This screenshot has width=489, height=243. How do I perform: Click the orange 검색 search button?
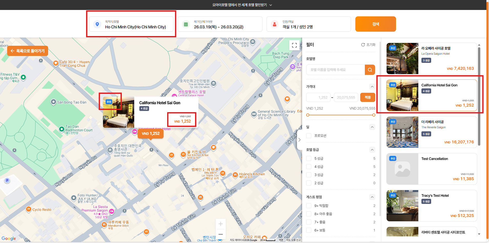pyautogui.click(x=376, y=24)
